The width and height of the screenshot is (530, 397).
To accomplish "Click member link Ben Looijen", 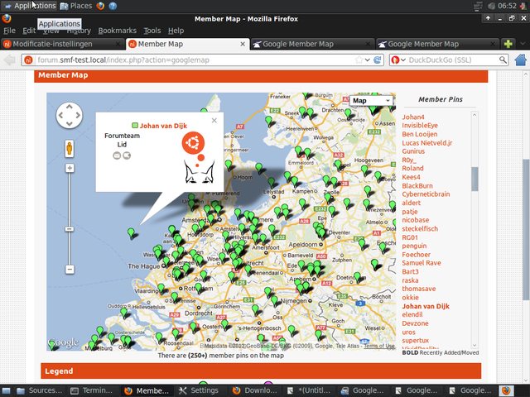I will click(x=420, y=134).
